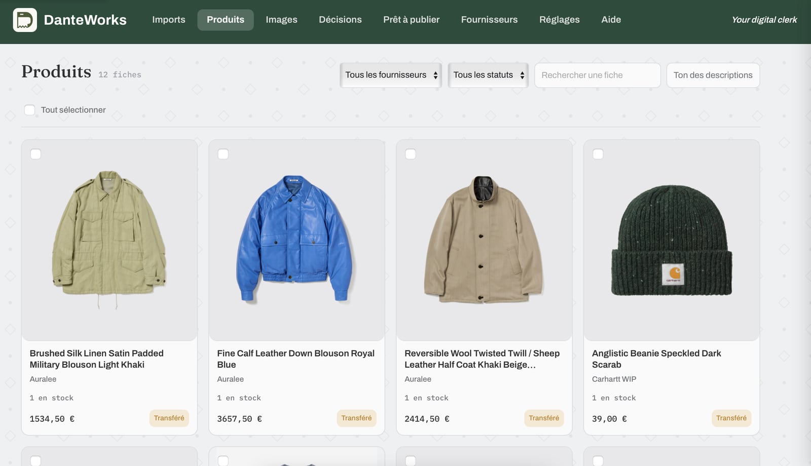The width and height of the screenshot is (811, 466).
Task: Click Transféré badge on the 1534,50 € card
Action: point(169,418)
